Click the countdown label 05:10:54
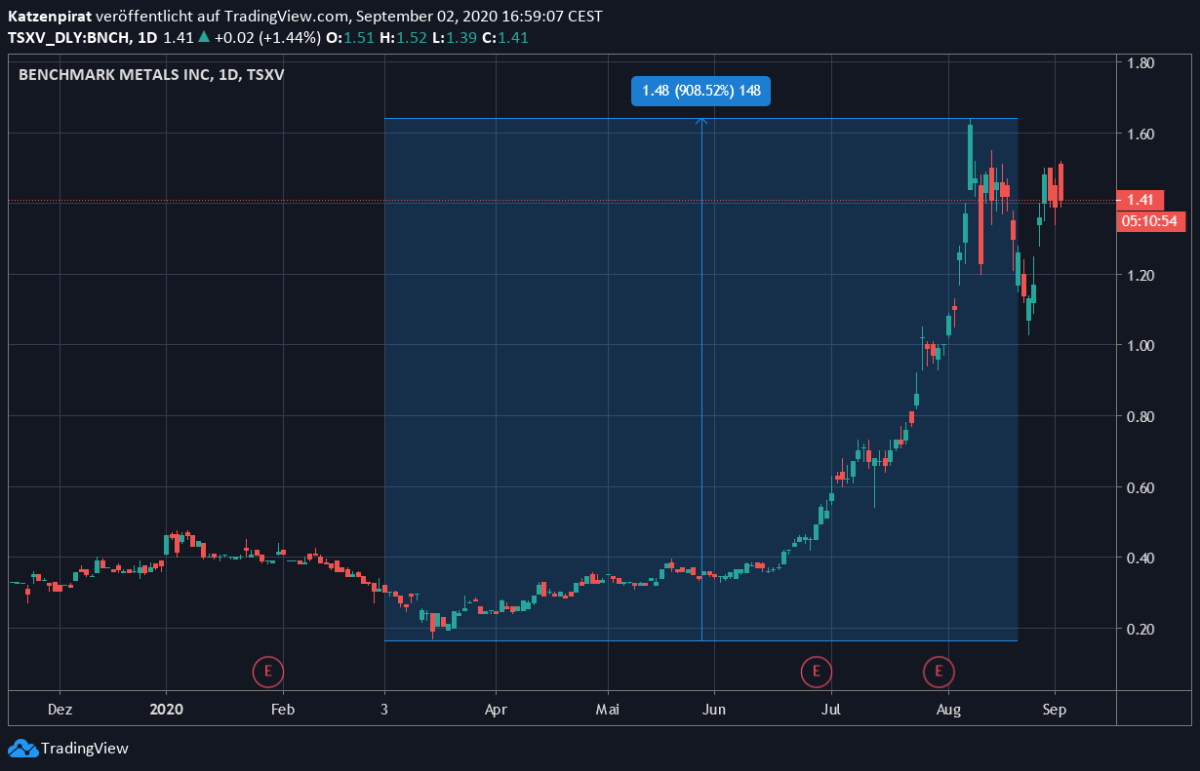 tap(1152, 221)
